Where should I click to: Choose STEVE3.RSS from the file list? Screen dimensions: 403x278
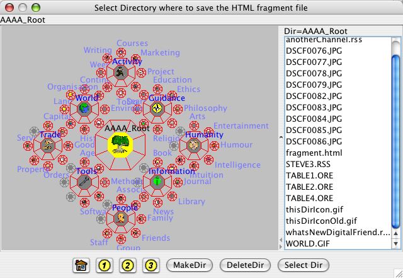point(307,165)
